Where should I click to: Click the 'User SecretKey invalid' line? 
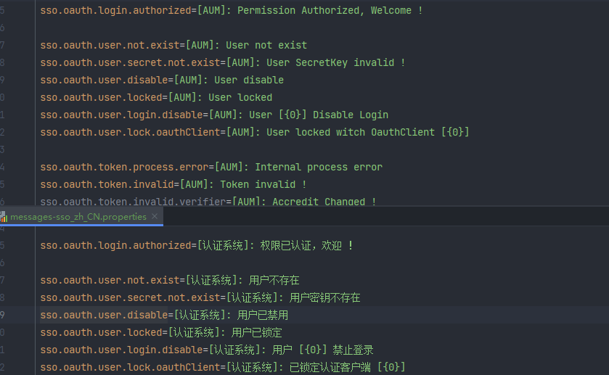[x=223, y=62]
